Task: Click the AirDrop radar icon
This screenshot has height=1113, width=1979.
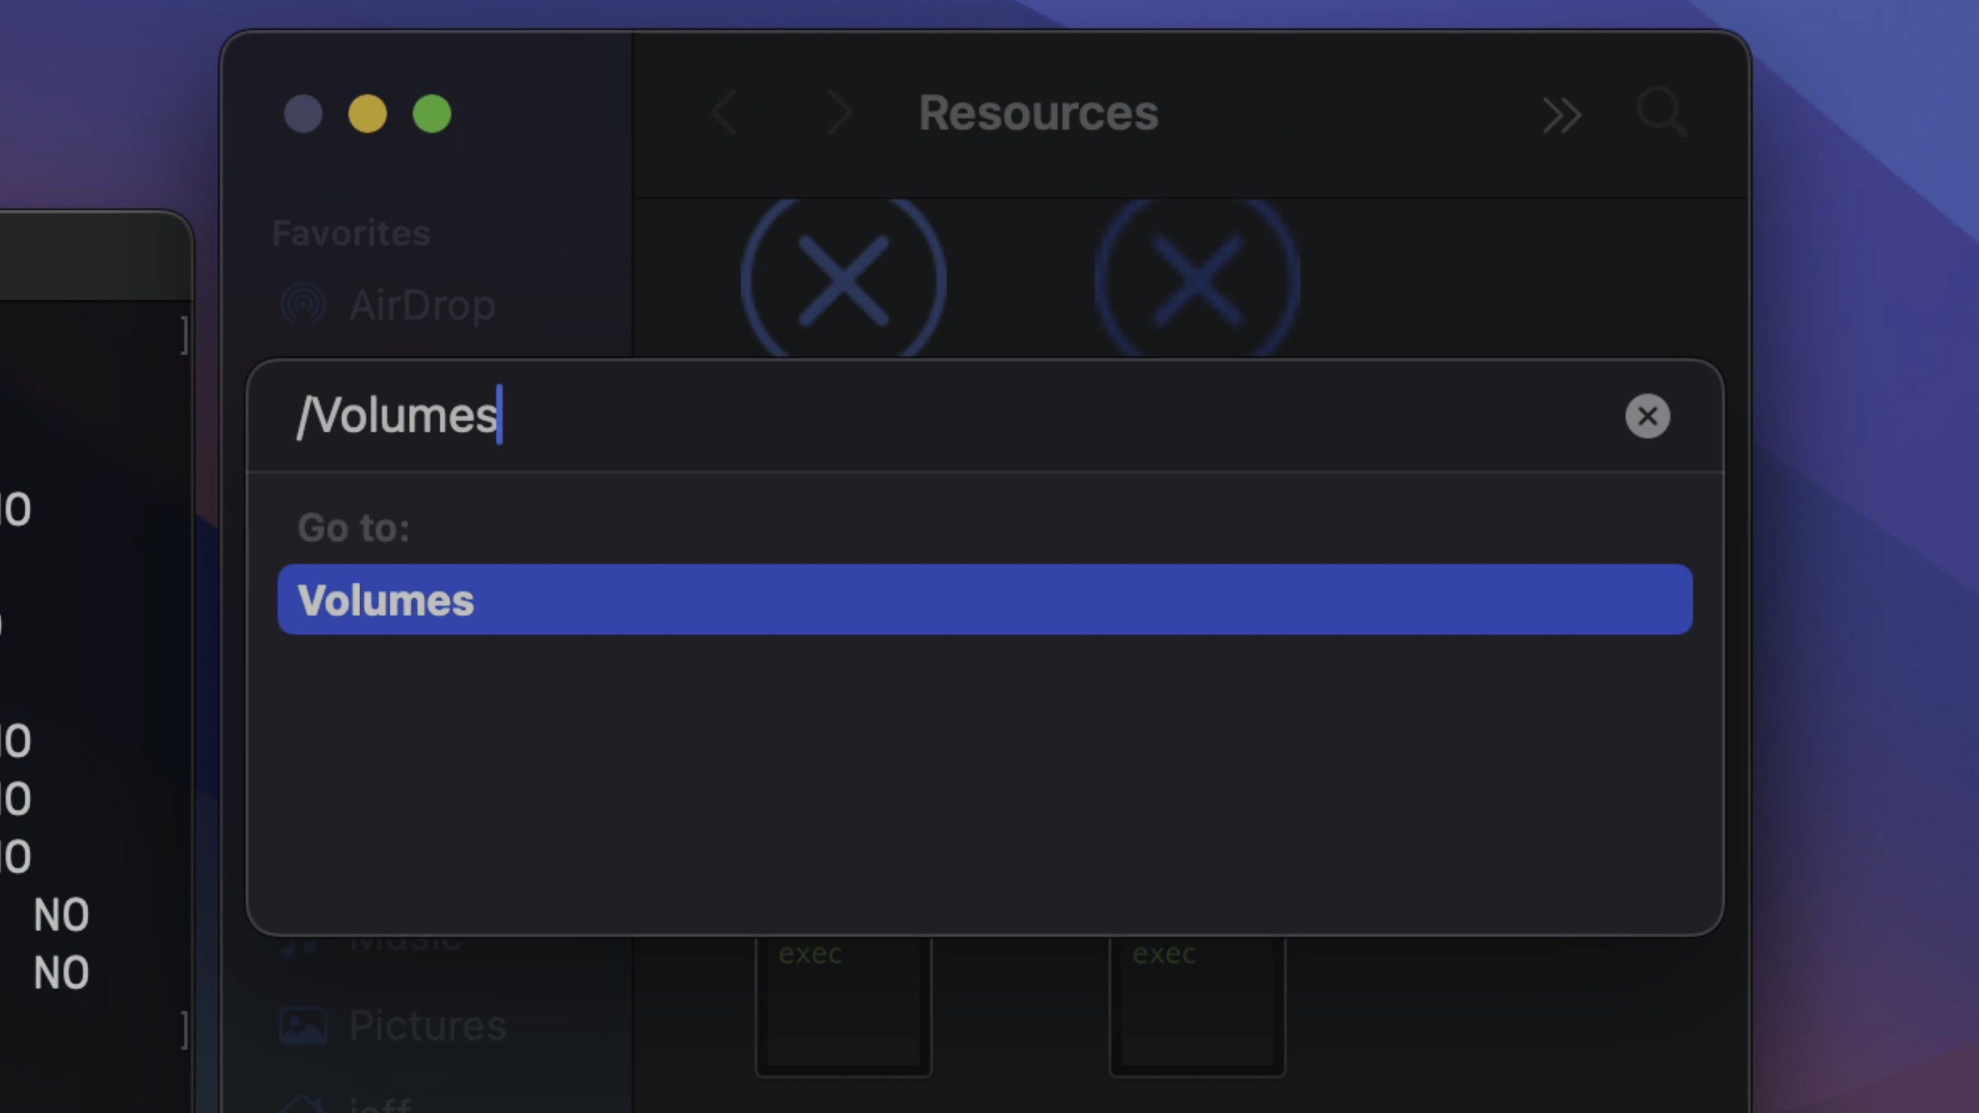Action: 304,305
